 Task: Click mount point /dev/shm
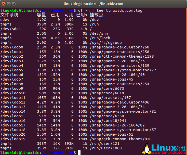point(99,33)
